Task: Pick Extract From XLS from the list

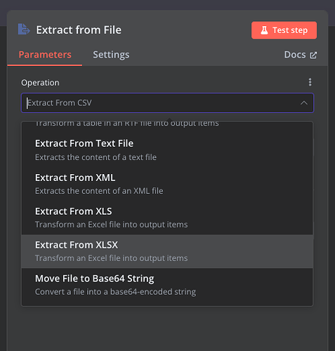Action: 167,218
